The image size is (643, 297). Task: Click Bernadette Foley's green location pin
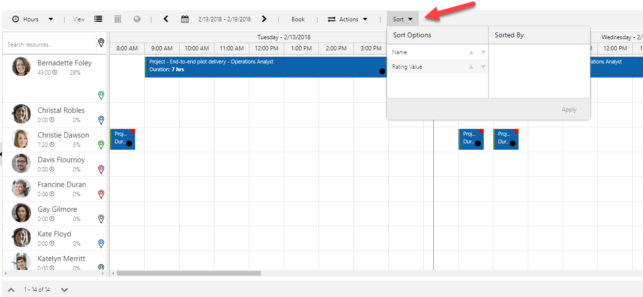pos(101,95)
